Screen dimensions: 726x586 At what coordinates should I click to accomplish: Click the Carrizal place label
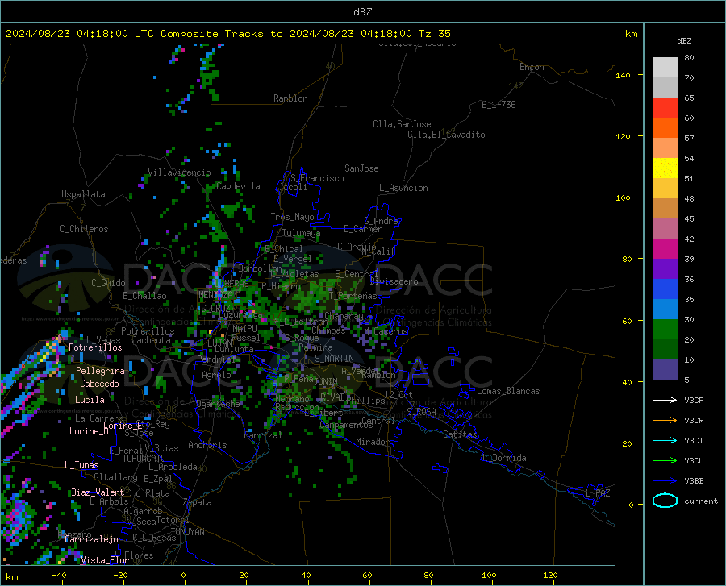pos(263,435)
